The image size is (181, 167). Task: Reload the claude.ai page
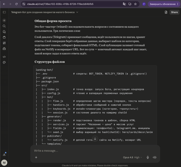pyautogui.click(x=16, y=4)
